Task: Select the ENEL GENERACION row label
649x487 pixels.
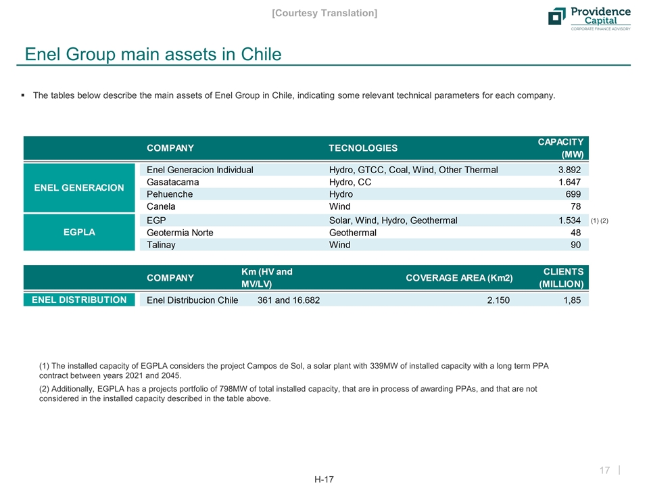Action: click(79, 187)
